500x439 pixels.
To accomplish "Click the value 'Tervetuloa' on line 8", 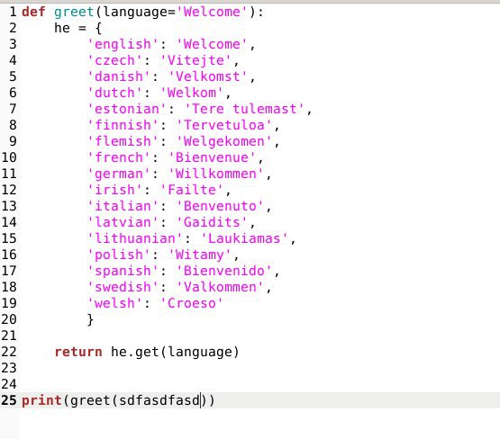I will 223,125.
